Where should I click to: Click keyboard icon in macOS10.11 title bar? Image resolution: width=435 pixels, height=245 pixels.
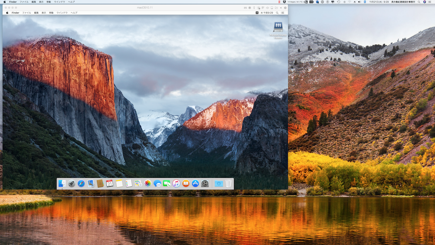245,8
